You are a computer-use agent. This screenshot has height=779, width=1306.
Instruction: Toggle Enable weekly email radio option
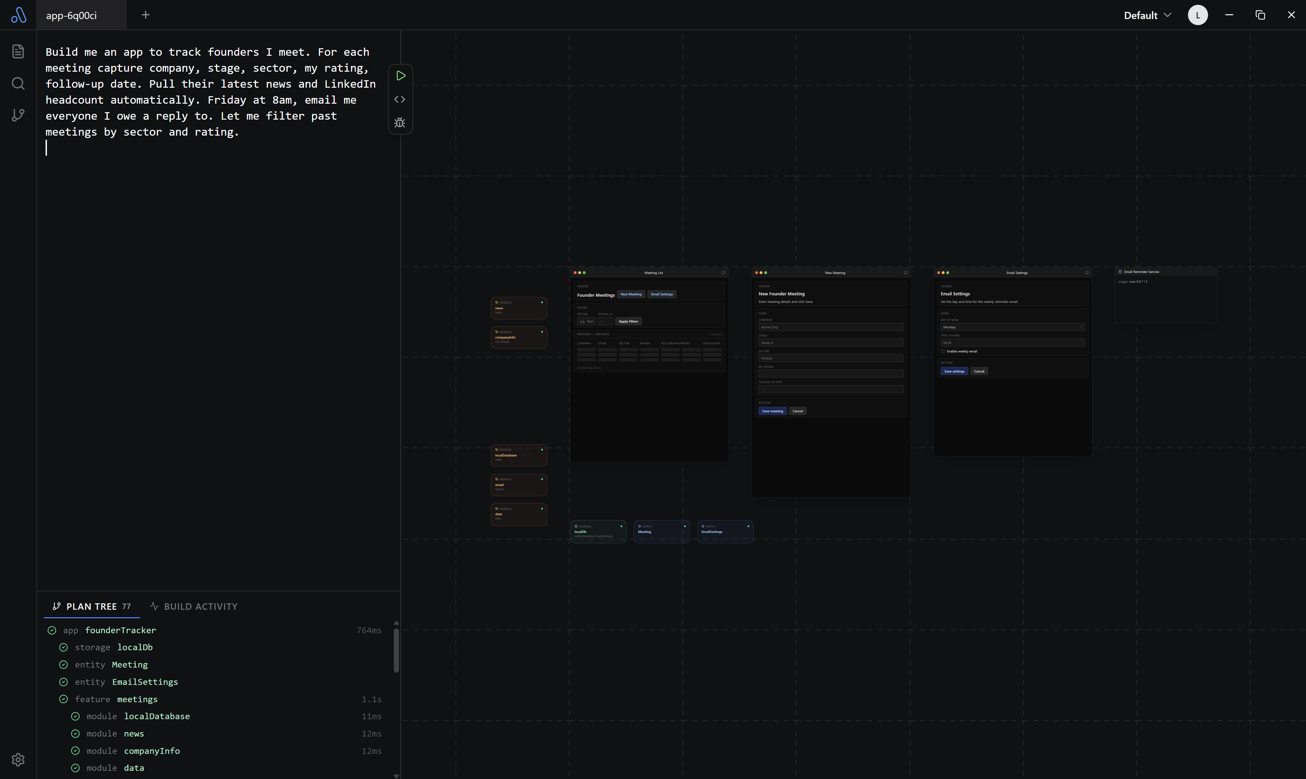943,351
